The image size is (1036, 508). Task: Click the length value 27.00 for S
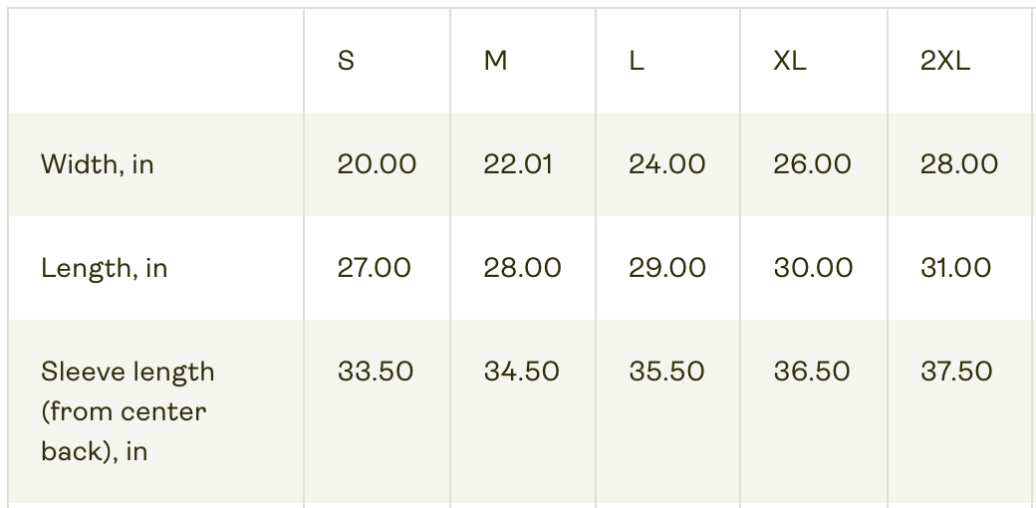coord(374,268)
